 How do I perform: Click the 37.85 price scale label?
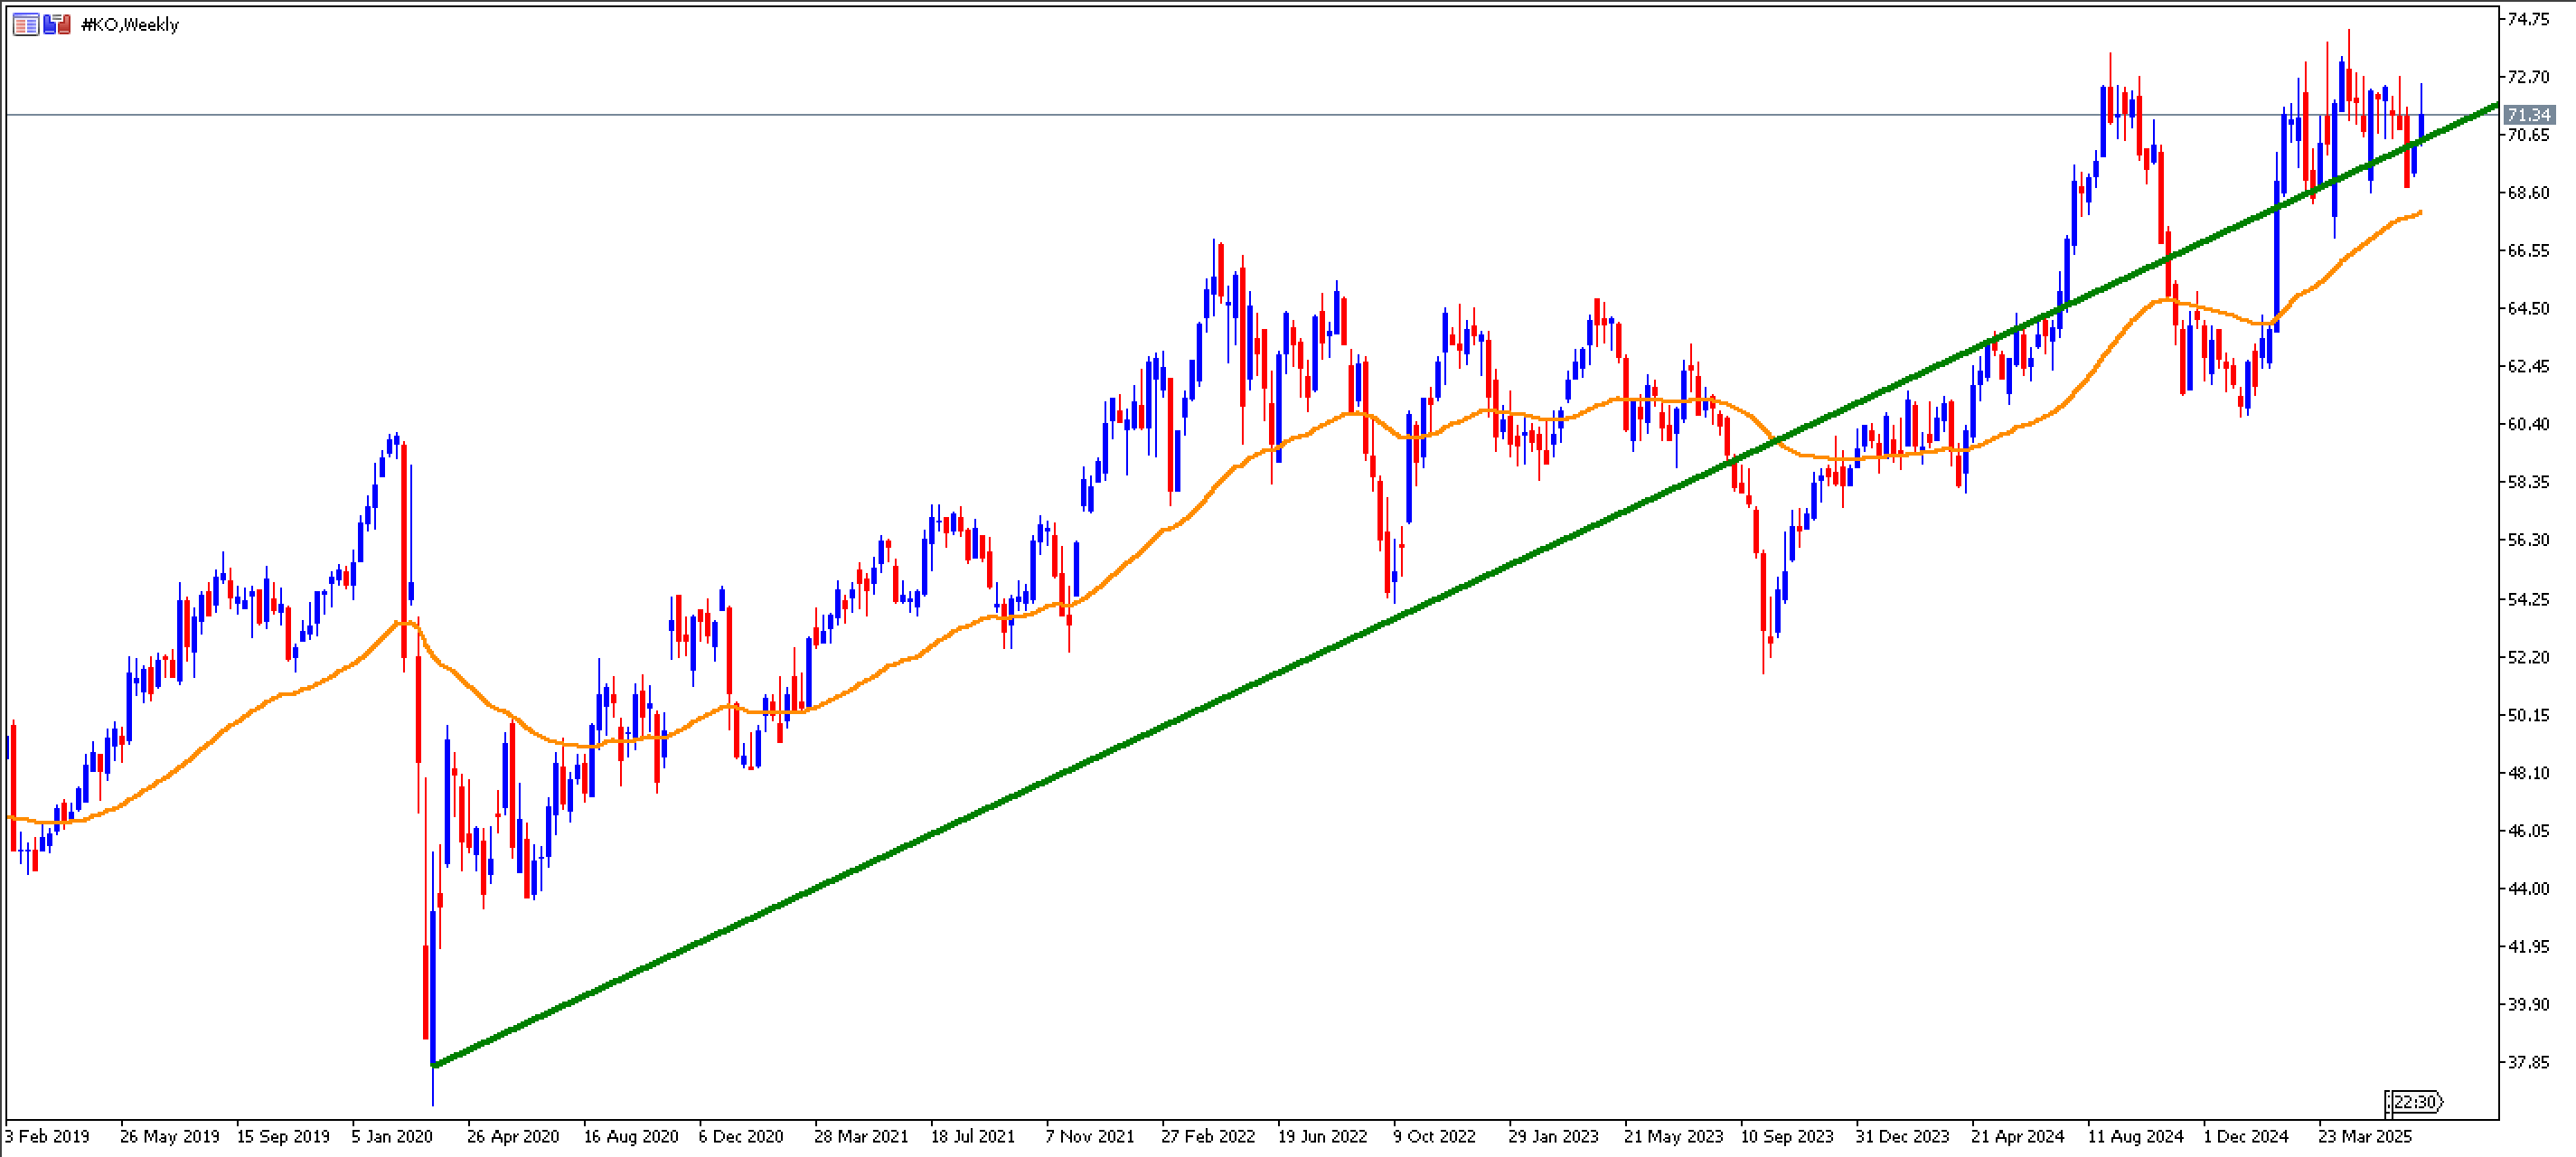(x=2529, y=1062)
